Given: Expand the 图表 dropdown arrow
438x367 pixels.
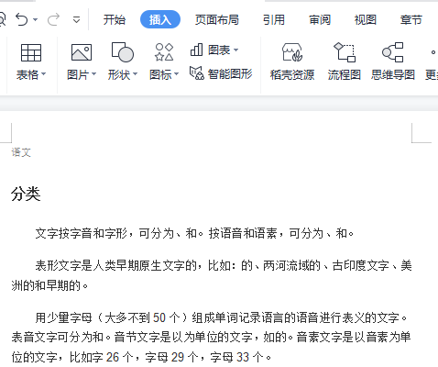Looking at the screenshot, I should [235, 50].
